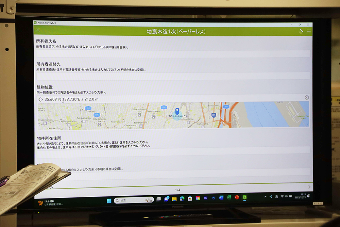This screenshot has height=227, width=340.
Task: Click the 所有者連絡先 input field
Action: [x=173, y=76]
